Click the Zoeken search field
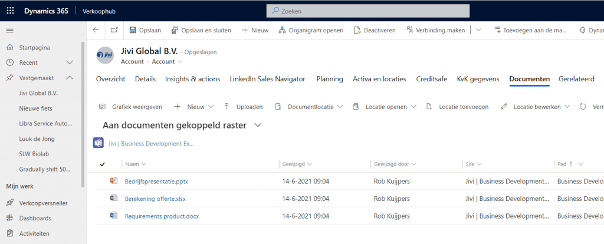This screenshot has height=244, width=604. (368, 11)
